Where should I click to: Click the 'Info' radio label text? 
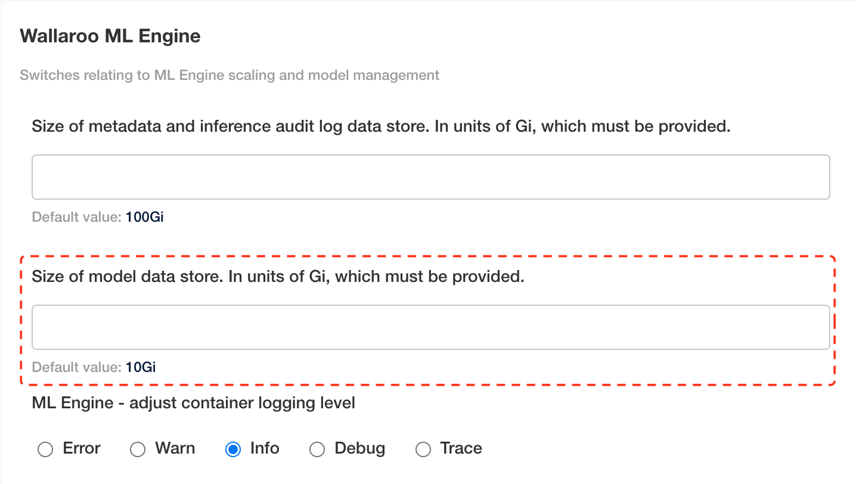tap(265, 448)
